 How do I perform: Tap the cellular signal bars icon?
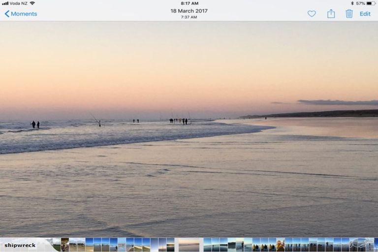pyautogui.click(x=5, y=3)
